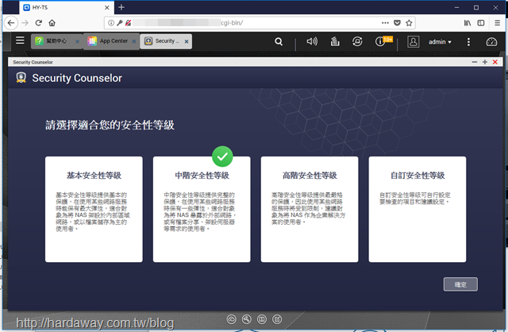Click the saved login key icon in address bar
The image size is (508, 332).
[x=120, y=23]
